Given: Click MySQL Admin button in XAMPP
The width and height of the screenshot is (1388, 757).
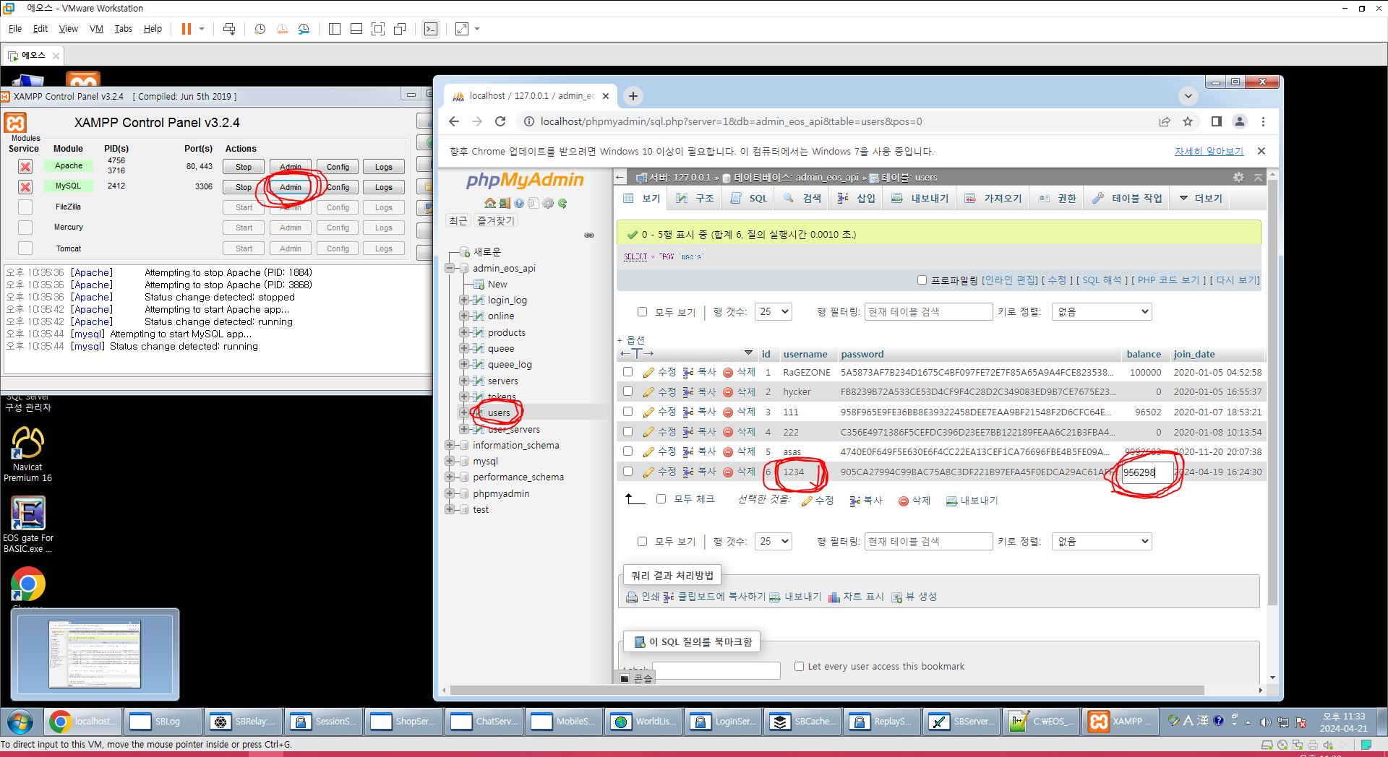Looking at the screenshot, I should [291, 187].
